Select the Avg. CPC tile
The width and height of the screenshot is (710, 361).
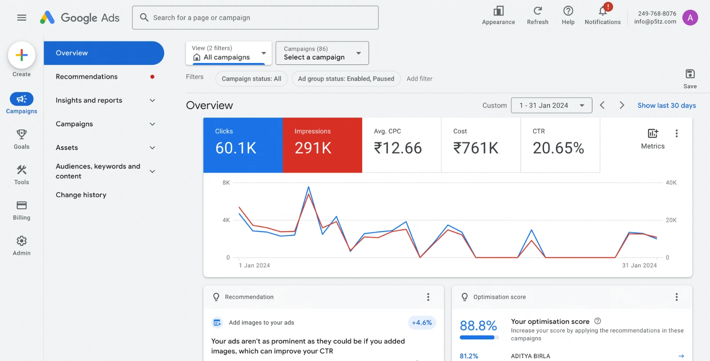click(402, 145)
